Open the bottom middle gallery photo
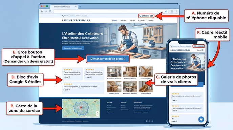The image size is (233, 130). tap(130, 86)
